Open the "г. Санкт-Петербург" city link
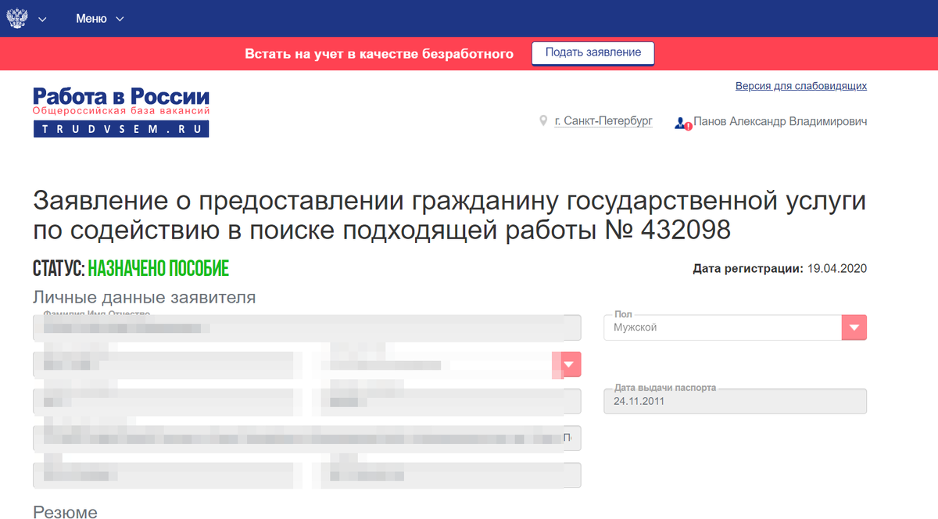Image resolution: width=938 pixels, height=519 pixels. pos(602,121)
